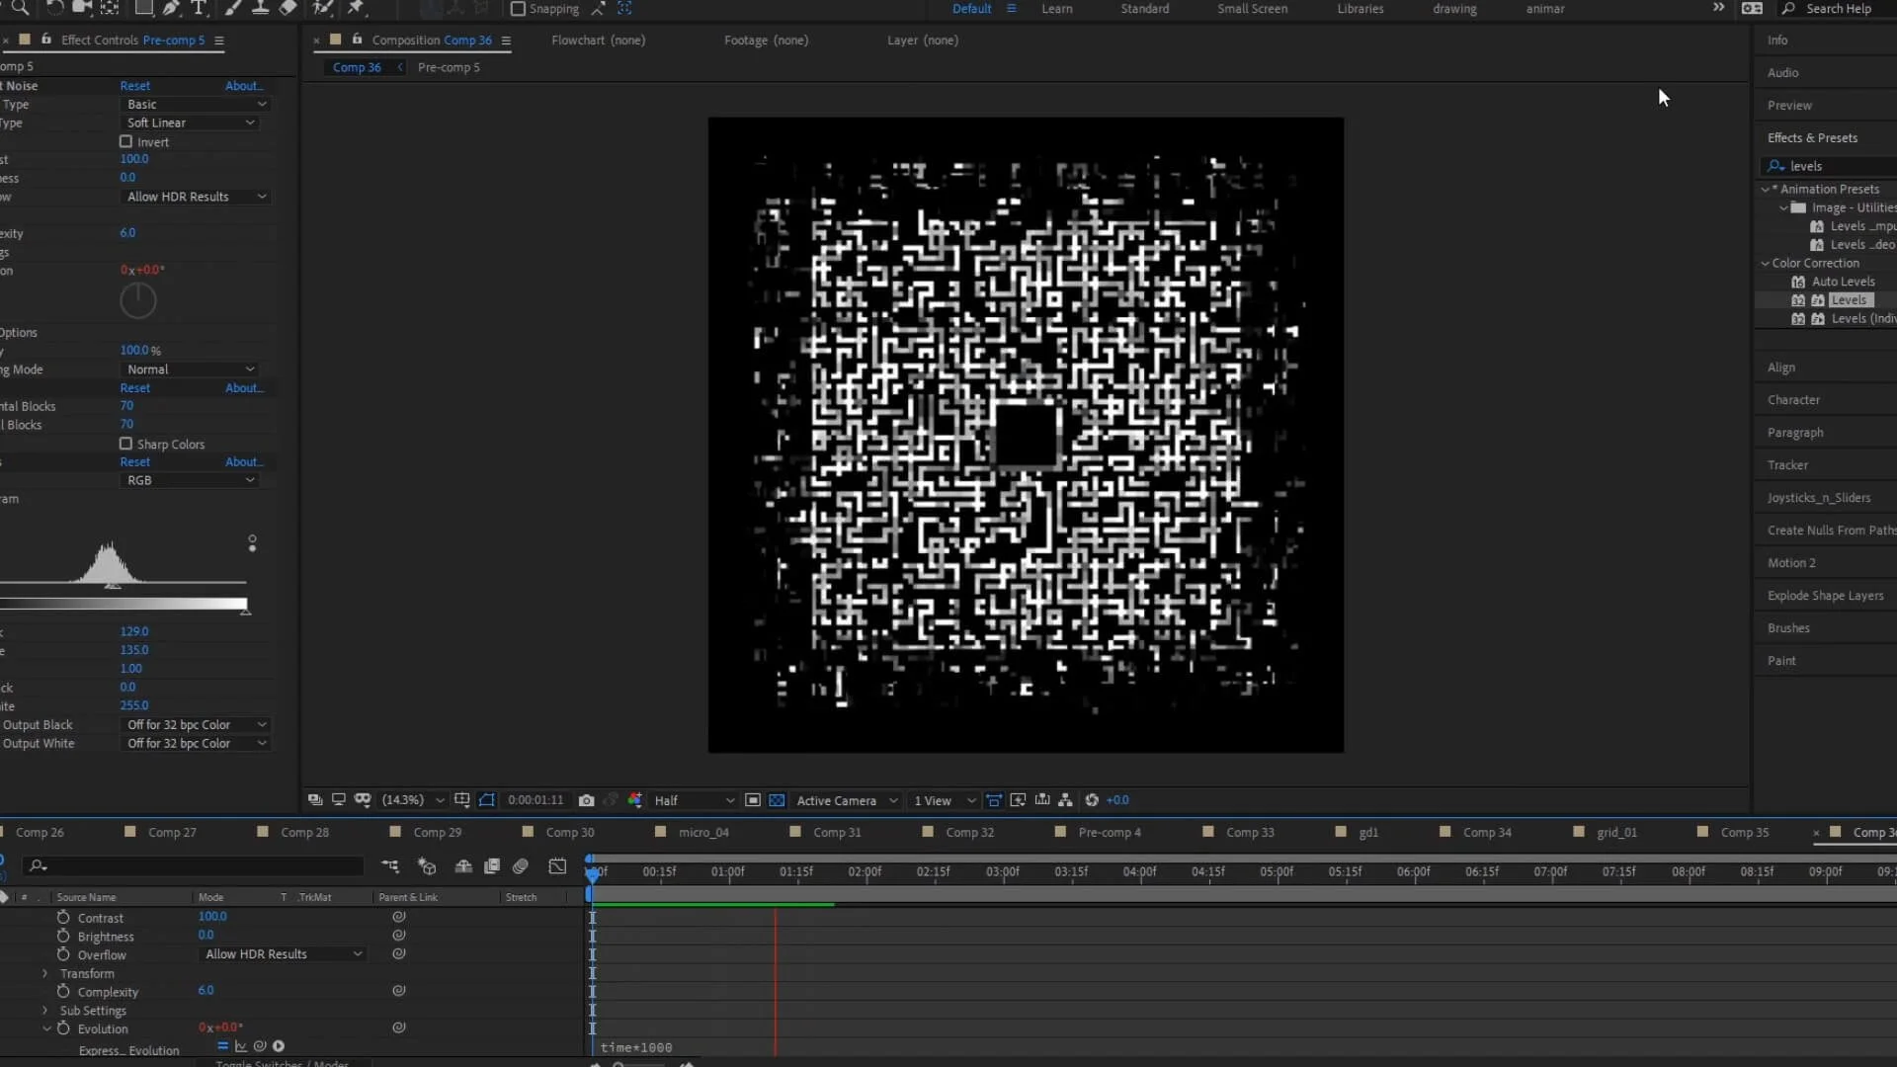1897x1067 pixels.
Task: Click the snapshot camera icon
Action: [x=586, y=800]
